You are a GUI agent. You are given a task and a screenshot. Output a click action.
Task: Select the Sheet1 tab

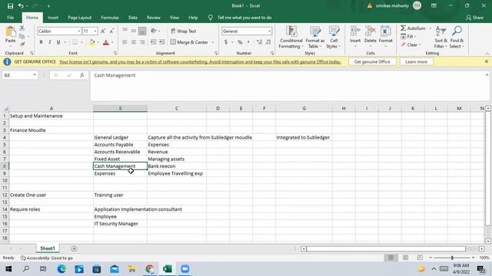pos(48,248)
